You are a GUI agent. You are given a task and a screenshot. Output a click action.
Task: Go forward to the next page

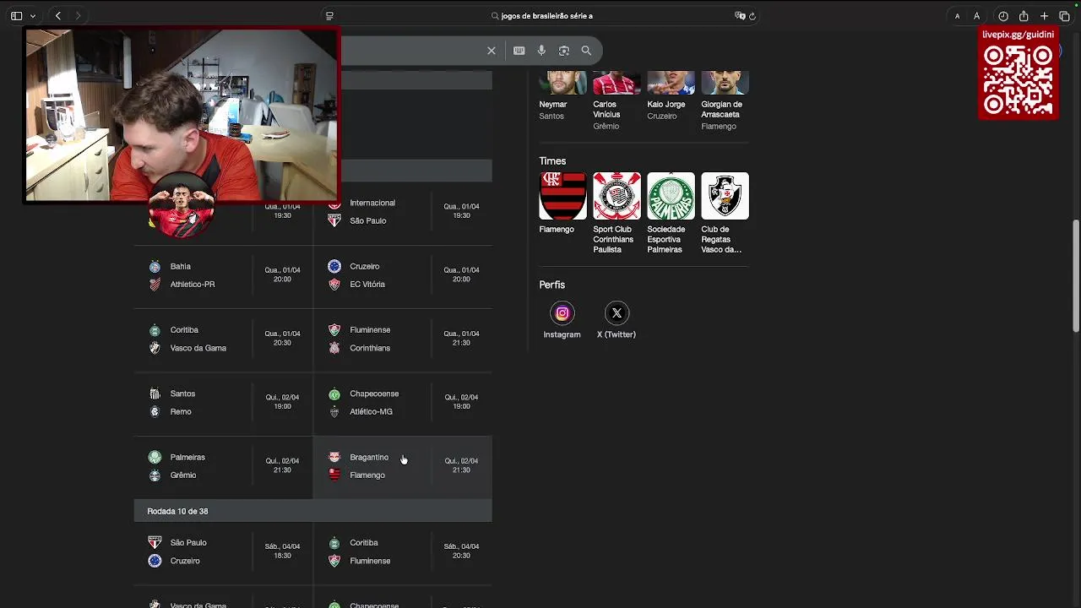(x=78, y=16)
